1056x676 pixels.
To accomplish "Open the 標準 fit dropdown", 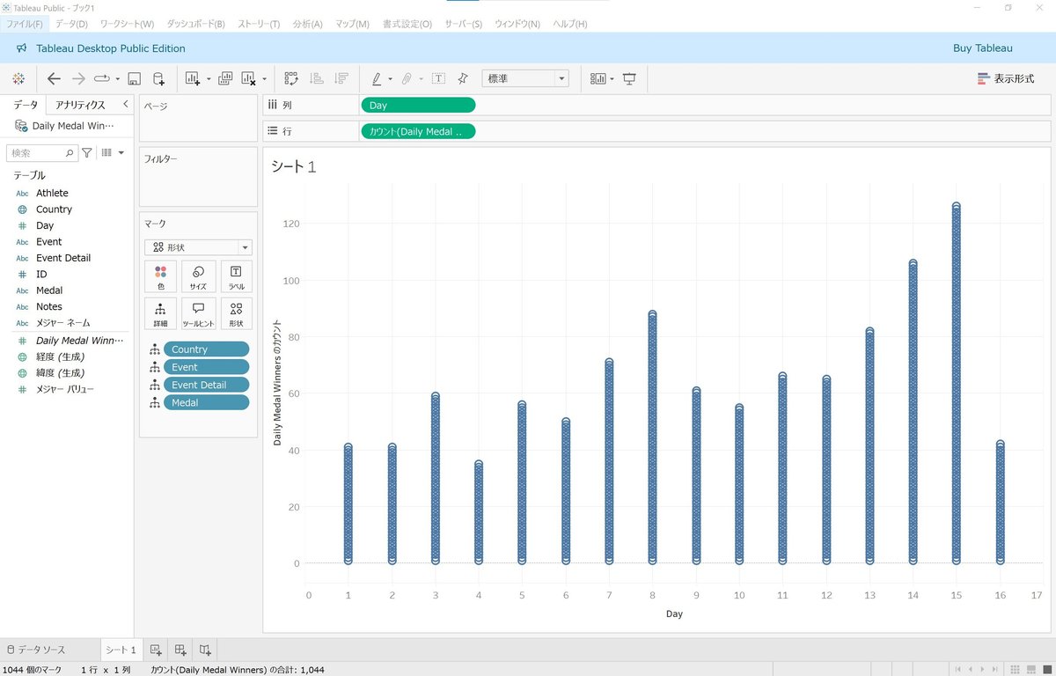I will [525, 78].
